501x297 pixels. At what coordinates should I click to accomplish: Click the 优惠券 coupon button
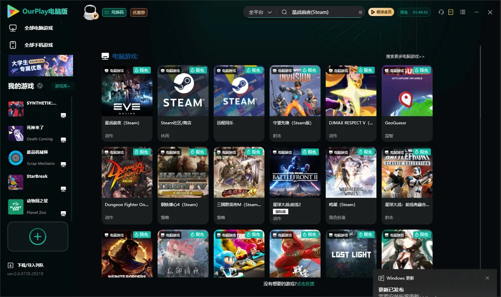click(x=139, y=12)
